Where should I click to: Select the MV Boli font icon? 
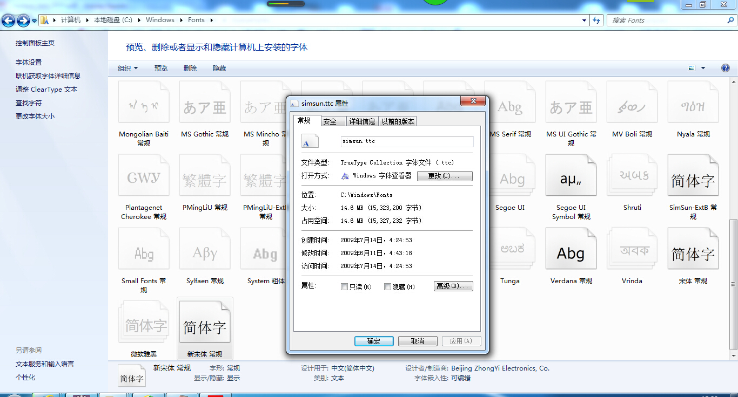pyautogui.click(x=632, y=102)
